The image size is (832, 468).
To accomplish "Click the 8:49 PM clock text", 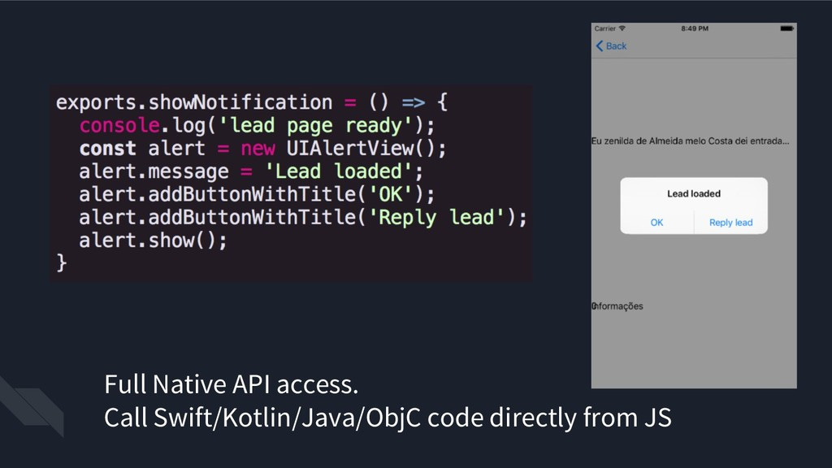I will coord(695,28).
